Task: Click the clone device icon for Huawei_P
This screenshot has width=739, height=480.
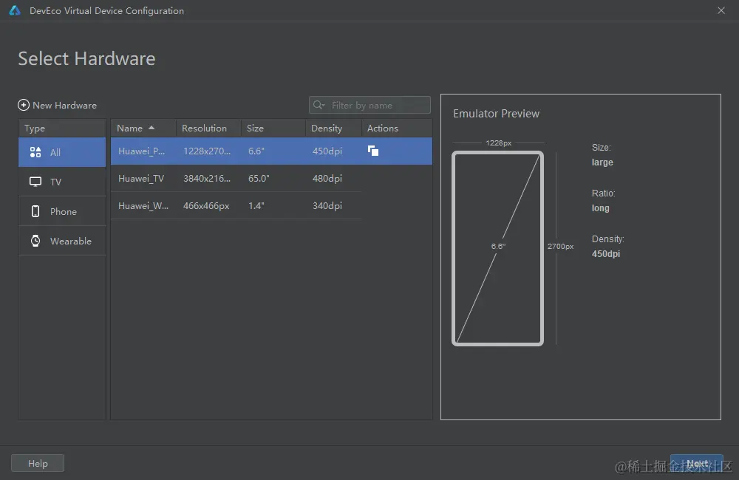Action: point(372,151)
